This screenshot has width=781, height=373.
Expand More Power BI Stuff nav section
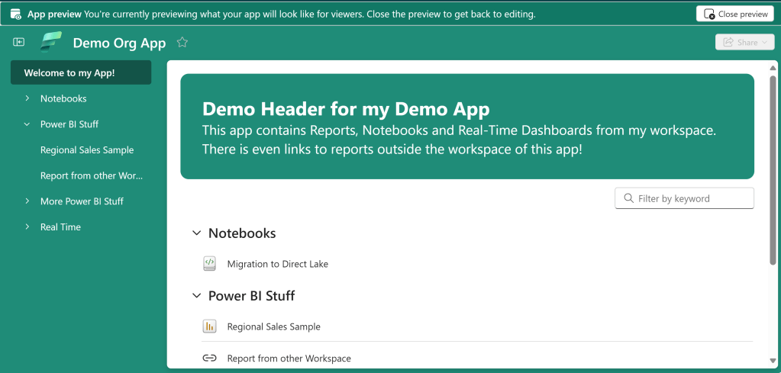[x=27, y=201]
